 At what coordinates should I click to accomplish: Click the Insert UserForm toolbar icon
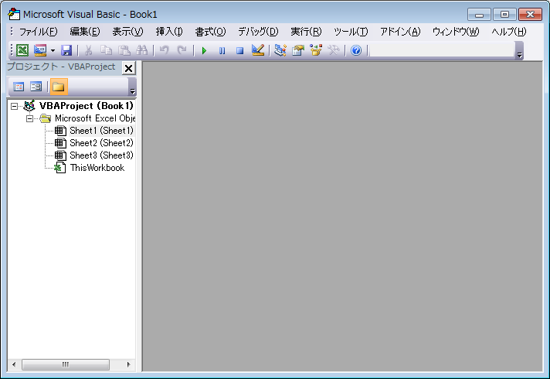click(x=40, y=50)
